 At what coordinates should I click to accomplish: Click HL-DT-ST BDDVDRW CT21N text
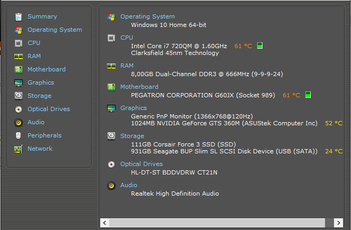click(x=174, y=172)
